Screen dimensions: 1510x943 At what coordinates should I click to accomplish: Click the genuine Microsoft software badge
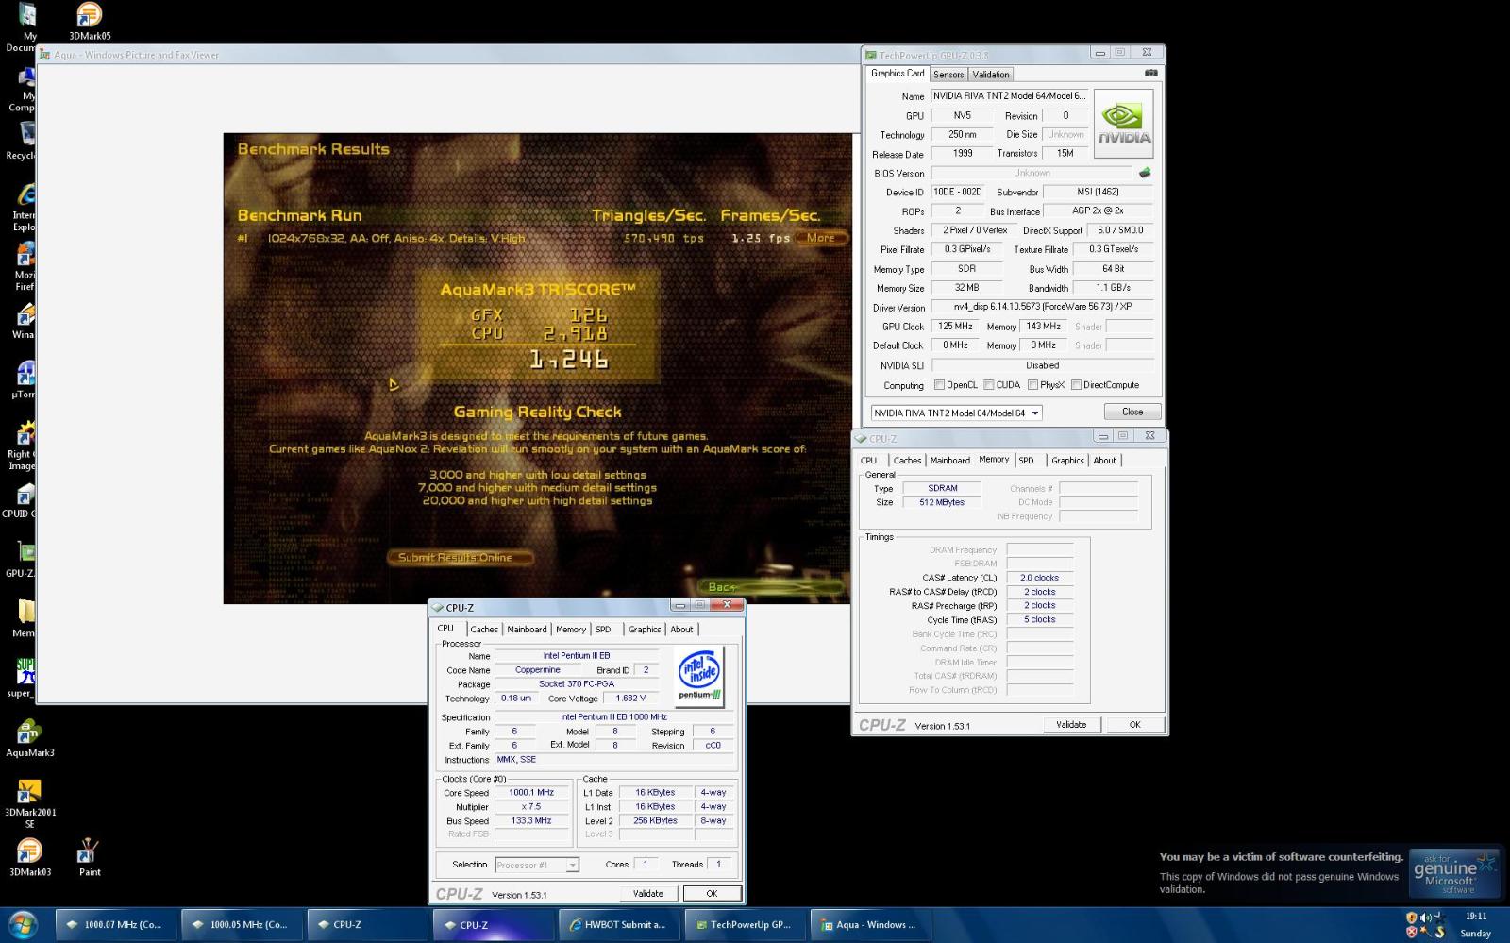click(1453, 871)
